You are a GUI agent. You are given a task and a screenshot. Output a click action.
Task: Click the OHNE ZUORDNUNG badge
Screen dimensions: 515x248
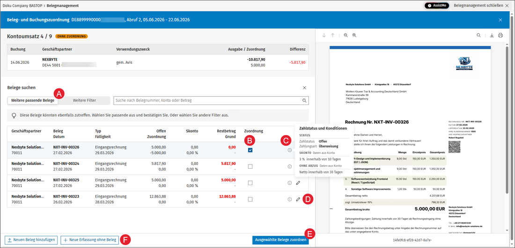click(71, 36)
